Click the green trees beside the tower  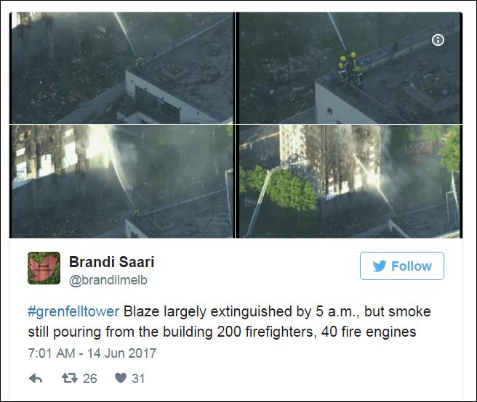click(x=278, y=188)
